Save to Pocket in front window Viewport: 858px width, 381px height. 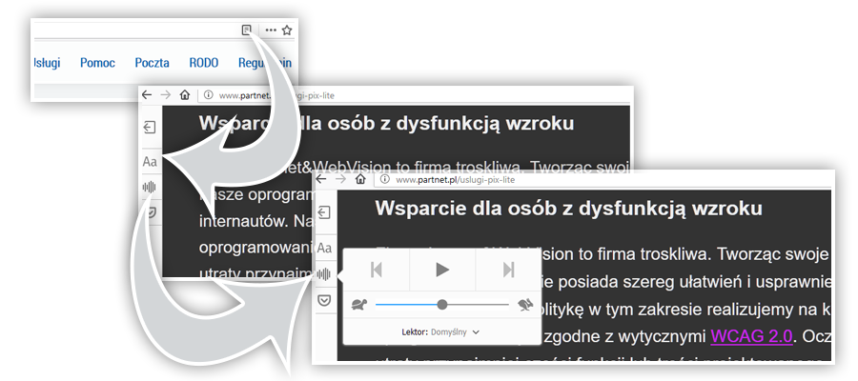pos(324,300)
